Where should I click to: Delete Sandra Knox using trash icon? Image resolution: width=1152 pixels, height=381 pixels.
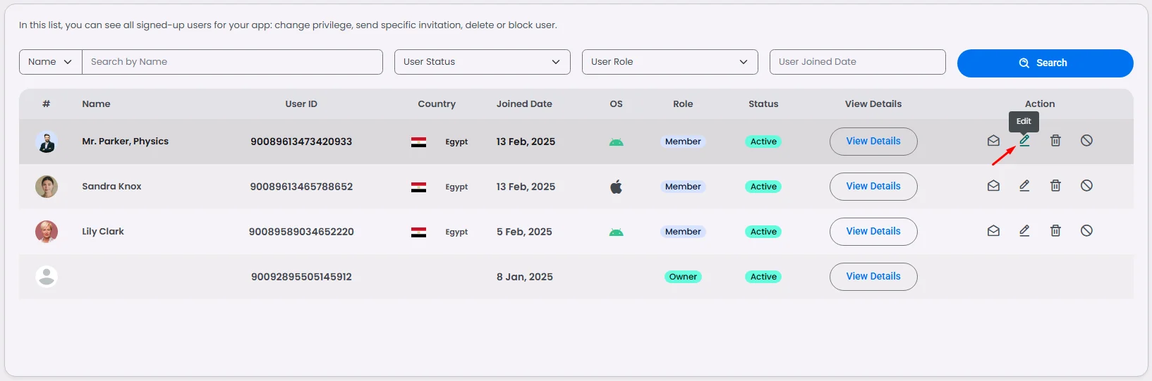(1055, 186)
